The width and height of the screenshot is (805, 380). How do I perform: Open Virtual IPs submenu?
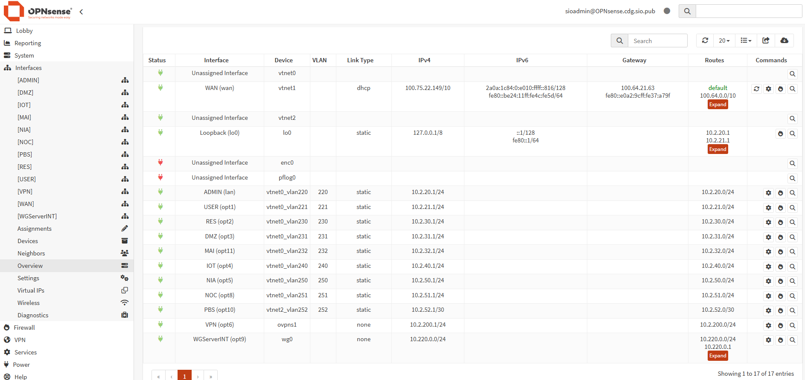coord(67,290)
